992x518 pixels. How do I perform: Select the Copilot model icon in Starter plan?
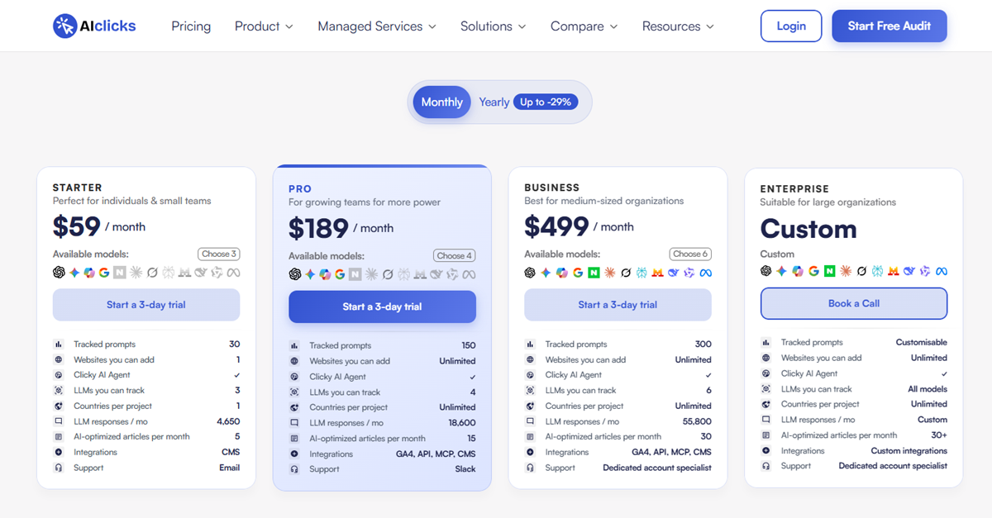tap(89, 273)
